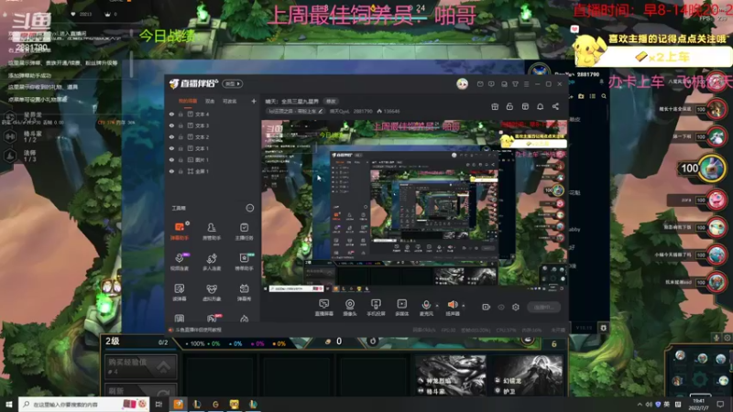Click the record video icon beside the live button
This screenshot has height=412, width=733.
(487, 307)
